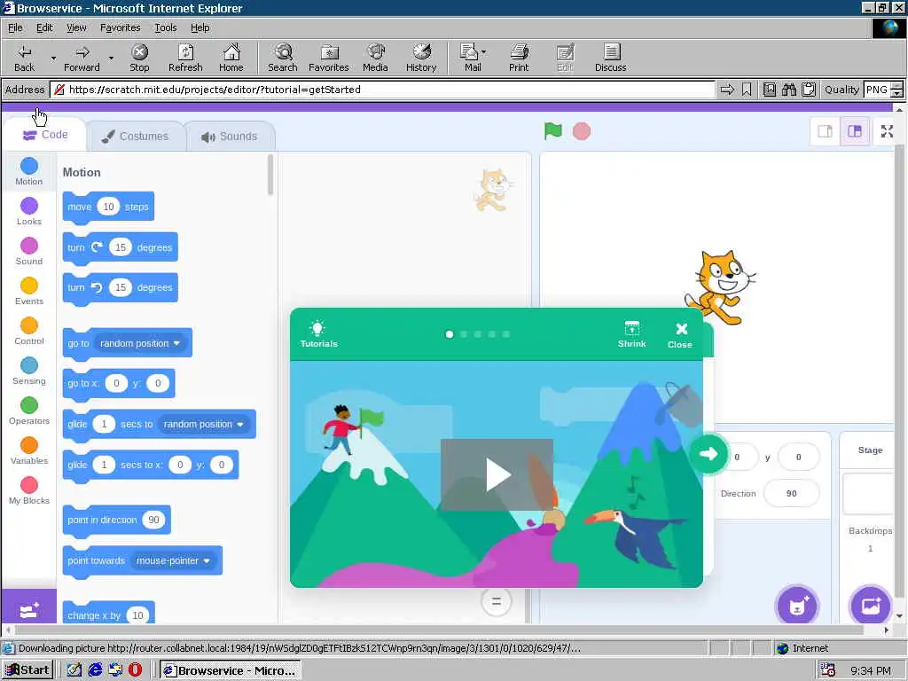The height and width of the screenshot is (681, 908).
Task: Open the Tools menu
Action: (165, 27)
